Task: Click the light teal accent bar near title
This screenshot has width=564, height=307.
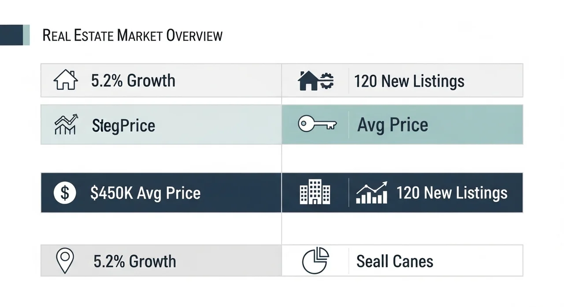Action: click(x=26, y=35)
